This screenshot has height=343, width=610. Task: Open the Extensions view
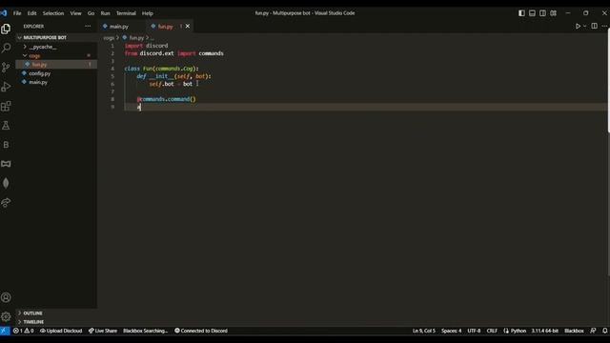tap(6, 106)
